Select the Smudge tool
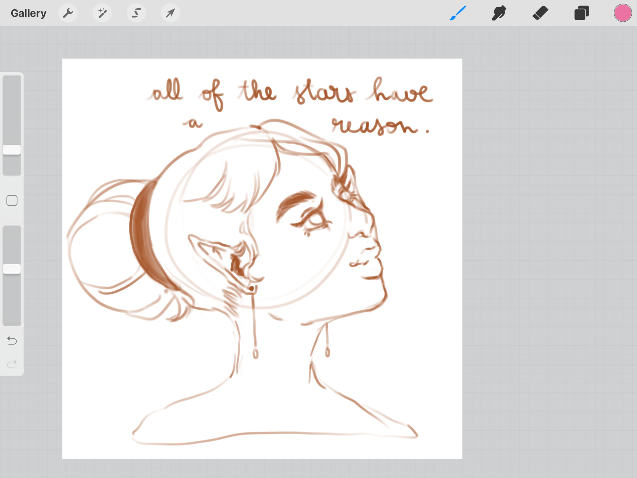This screenshot has height=478, width=637. (x=499, y=13)
